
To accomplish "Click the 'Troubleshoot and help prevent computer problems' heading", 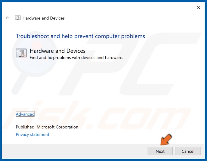I will pos(80,36).
